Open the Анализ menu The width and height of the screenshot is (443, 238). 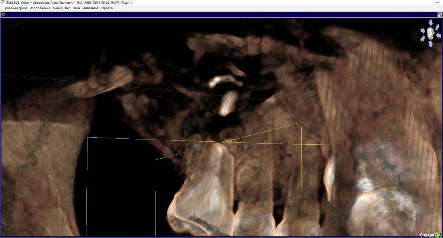[x=57, y=8]
